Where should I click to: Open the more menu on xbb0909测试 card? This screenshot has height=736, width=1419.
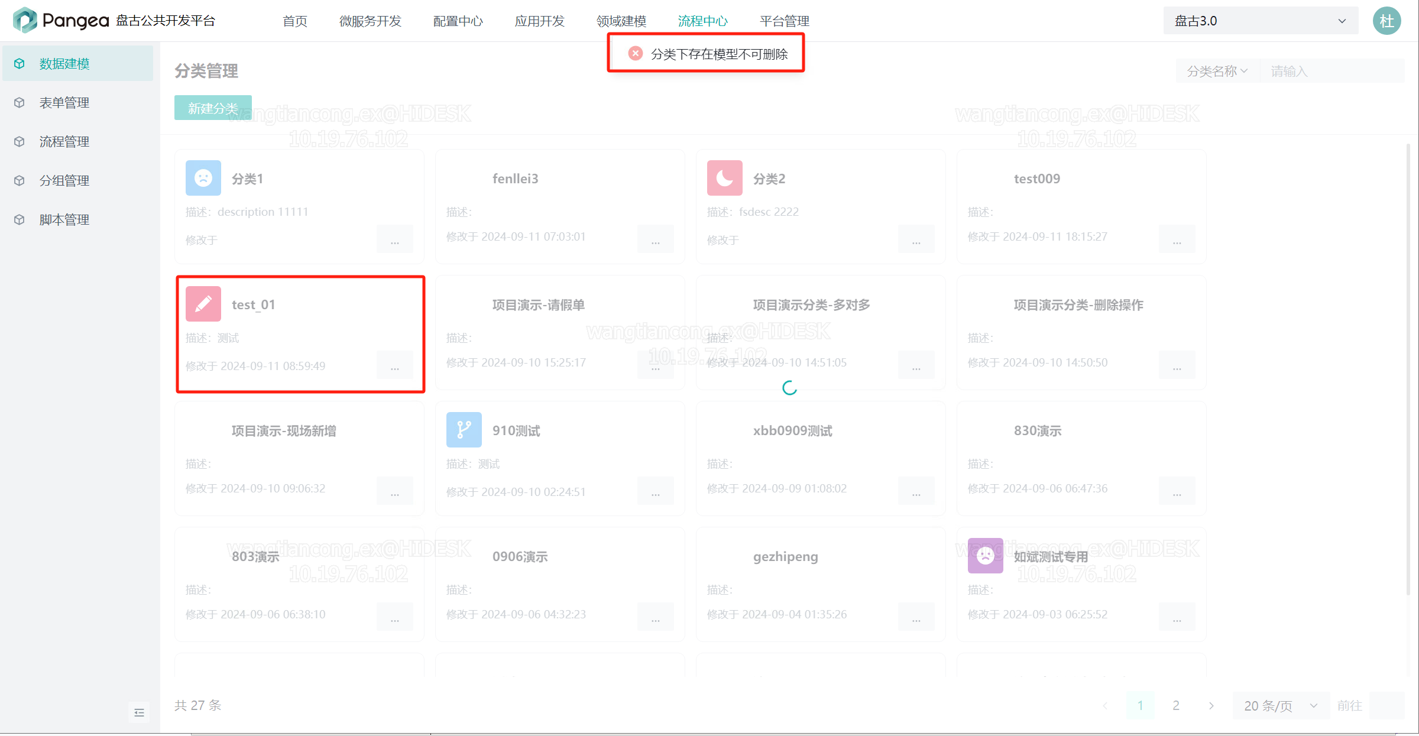click(916, 491)
